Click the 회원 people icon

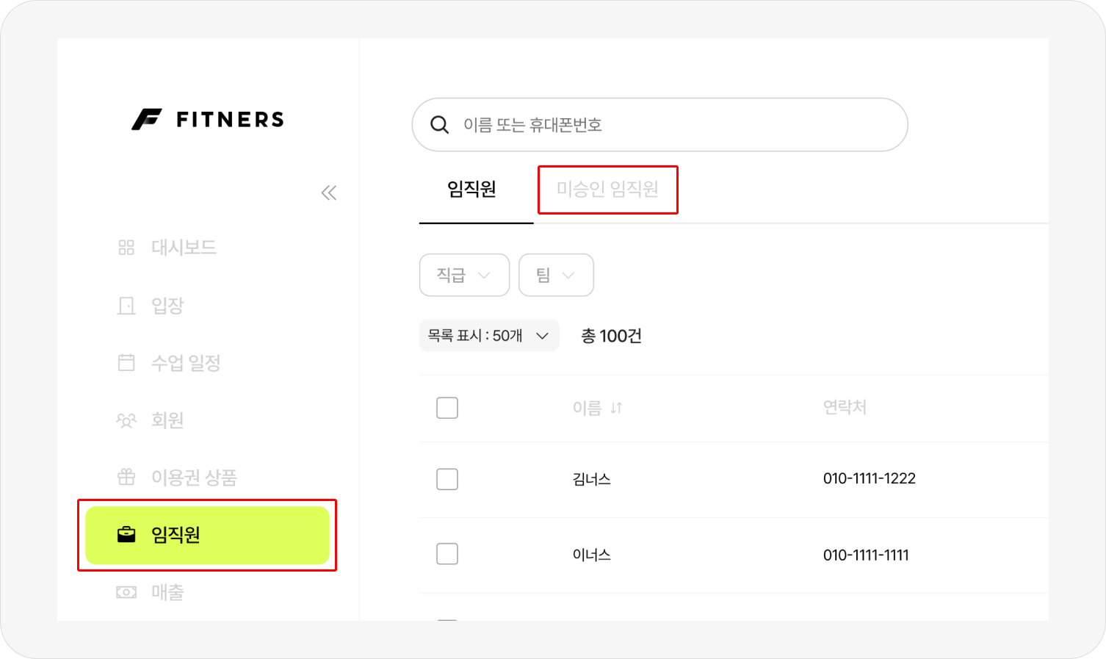[126, 420]
